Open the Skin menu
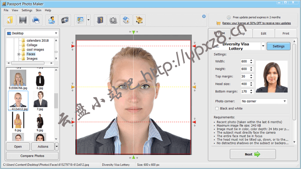The width and height of the screenshot is (301, 169). click(38, 10)
